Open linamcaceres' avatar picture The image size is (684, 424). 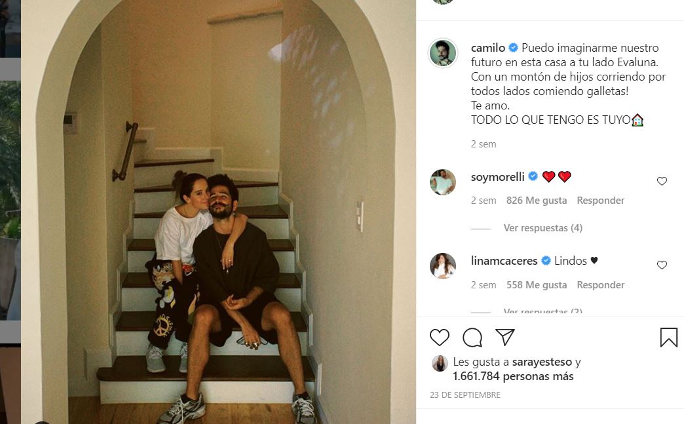click(443, 265)
